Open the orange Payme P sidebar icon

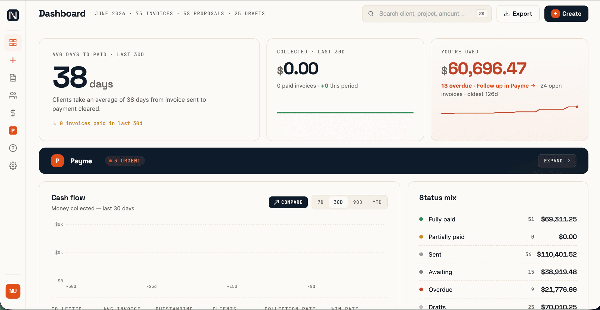point(13,130)
